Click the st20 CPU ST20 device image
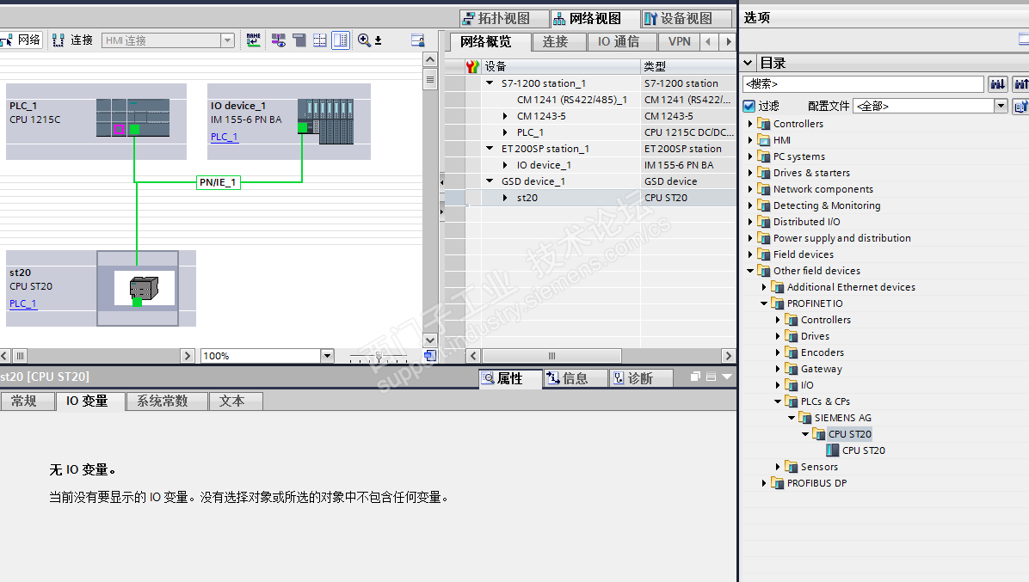The width and height of the screenshot is (1029, 582). [x=145, y=288]
